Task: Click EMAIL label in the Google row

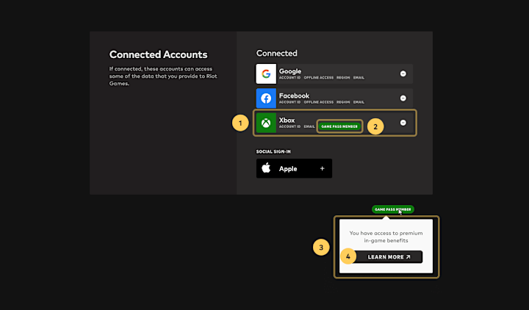Action: (359, 78)
